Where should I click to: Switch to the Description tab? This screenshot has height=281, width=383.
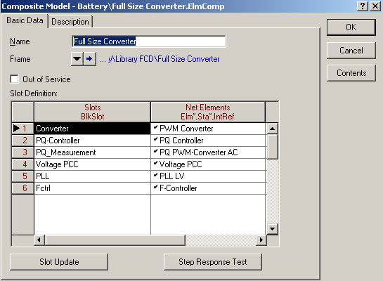[x=70, y=22]
